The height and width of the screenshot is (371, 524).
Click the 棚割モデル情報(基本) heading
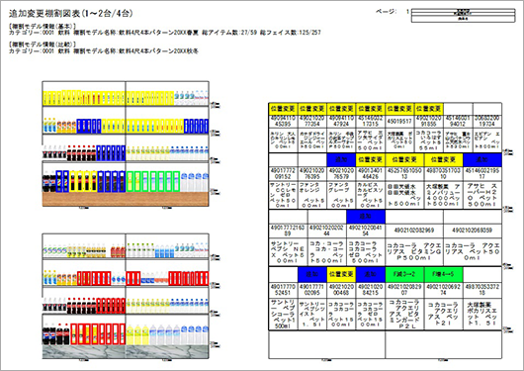[43, 26]
